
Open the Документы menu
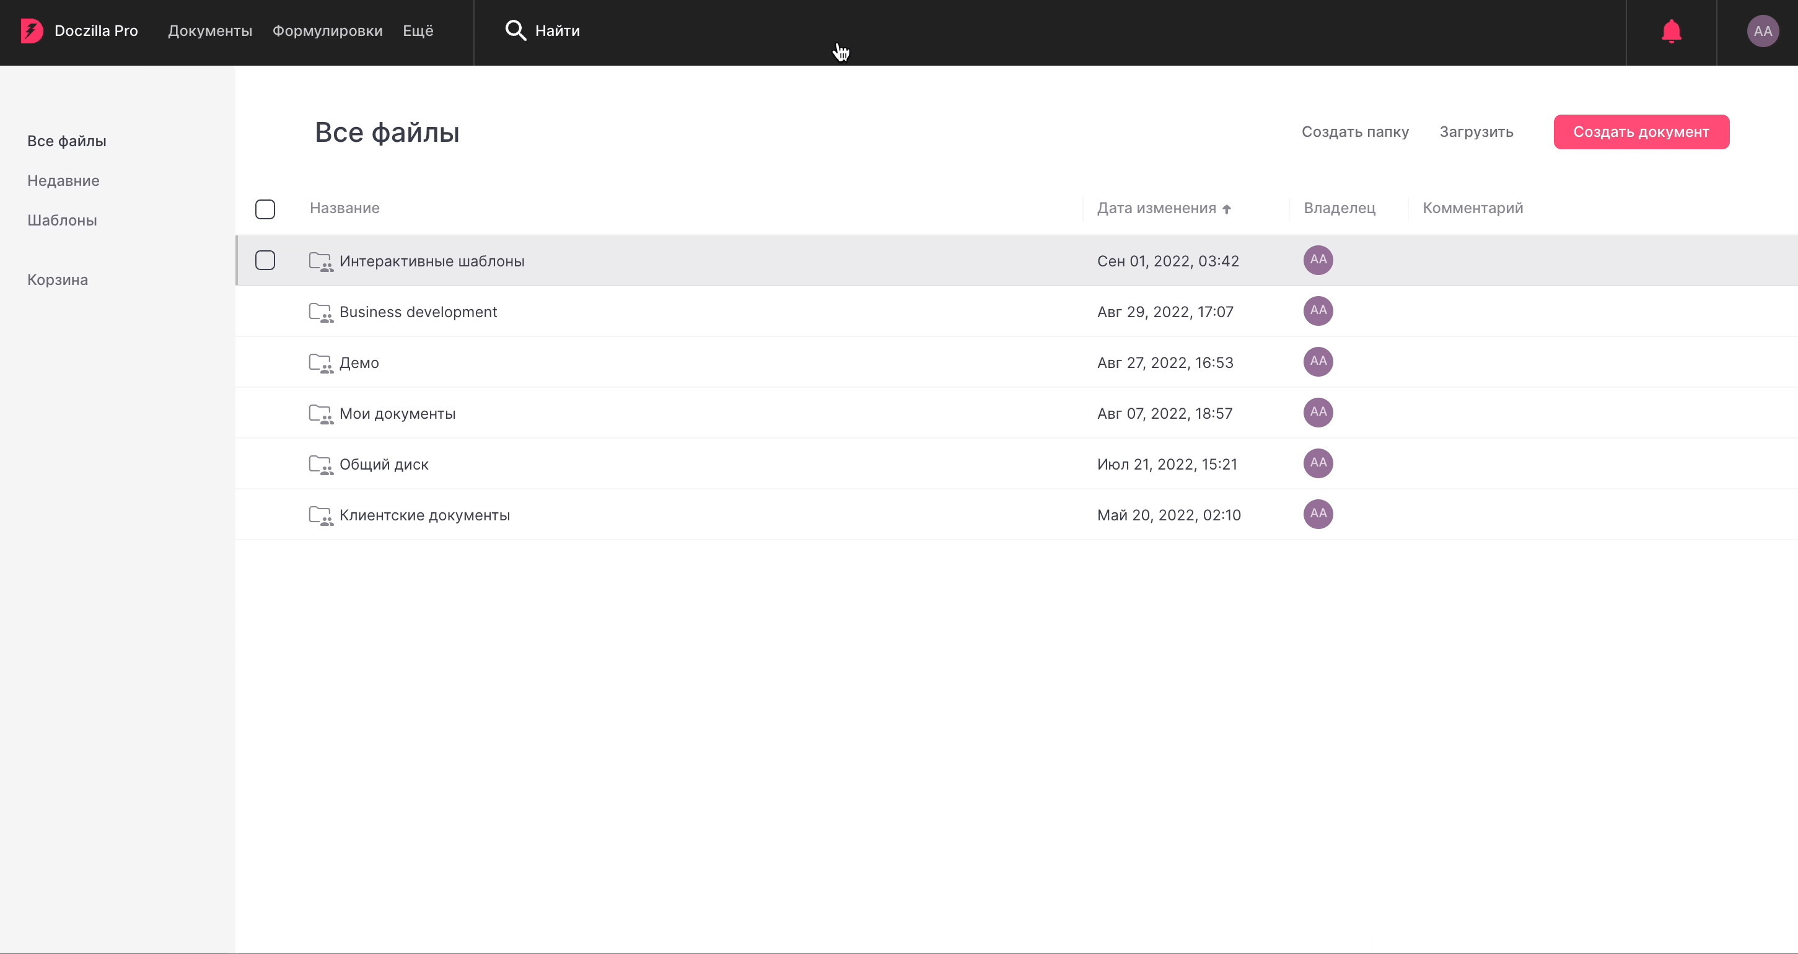(x=209, y=31)
